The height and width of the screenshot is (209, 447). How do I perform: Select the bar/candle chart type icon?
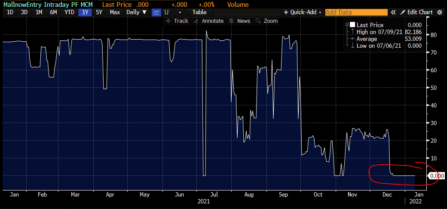point(167,12)
